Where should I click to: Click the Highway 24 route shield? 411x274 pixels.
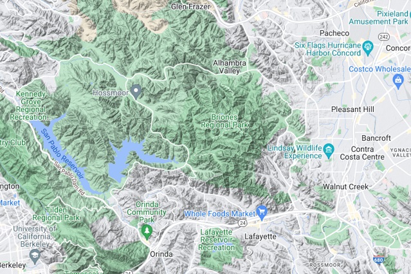click(x=242, y=223)
